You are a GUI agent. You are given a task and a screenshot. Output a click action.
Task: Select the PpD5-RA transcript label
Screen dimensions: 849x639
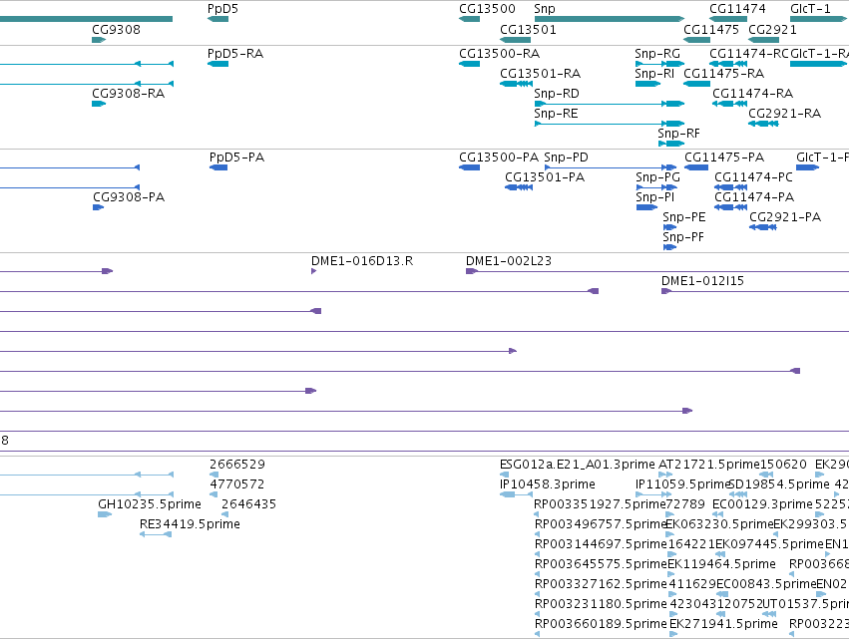[x=235, y=54]
